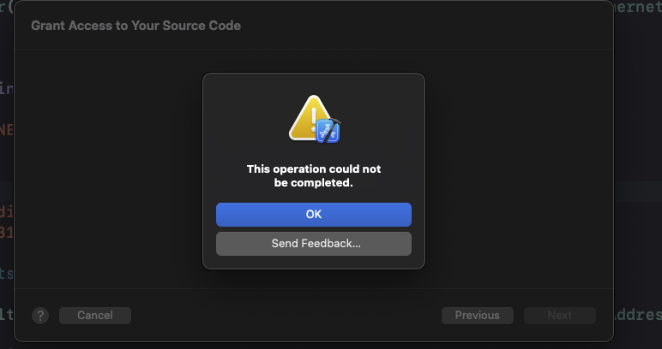Click the "This operation could not be completed" message
This screenshot has width=662, height=349.
click(x=314, y=176)
